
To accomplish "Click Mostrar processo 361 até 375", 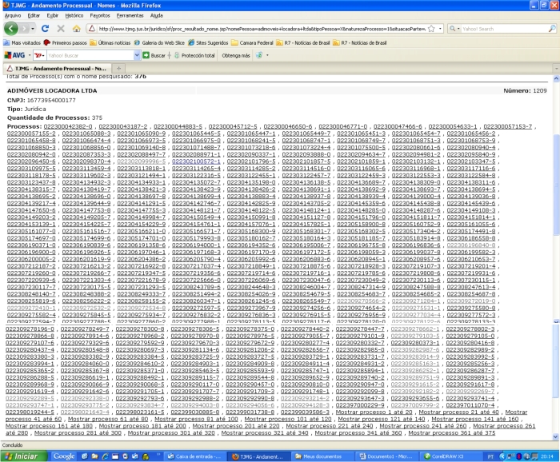I will pyautogui.click(x=452, y=432).
